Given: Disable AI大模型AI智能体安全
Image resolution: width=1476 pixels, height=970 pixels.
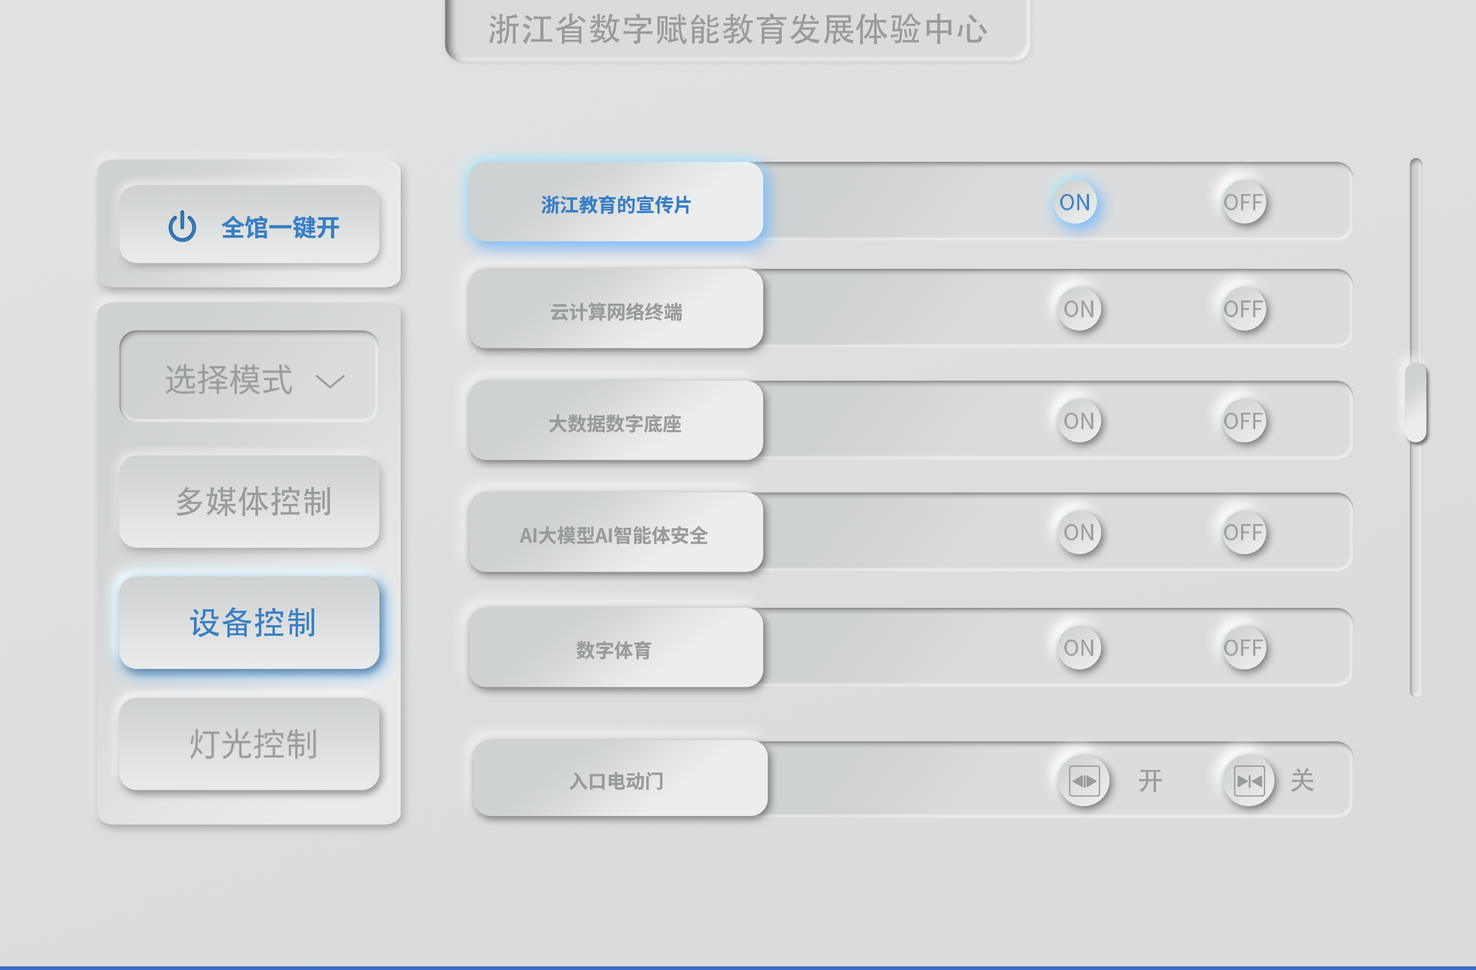Looking at the screenshot, I should [1245, 532].
